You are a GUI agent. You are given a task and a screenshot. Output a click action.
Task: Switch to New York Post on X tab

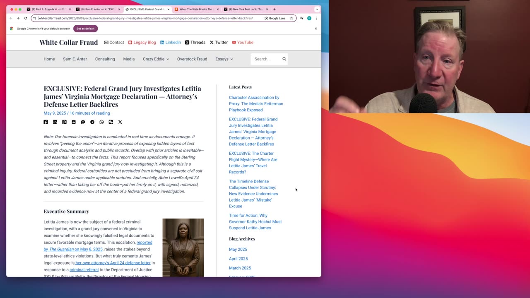(246, 9)
